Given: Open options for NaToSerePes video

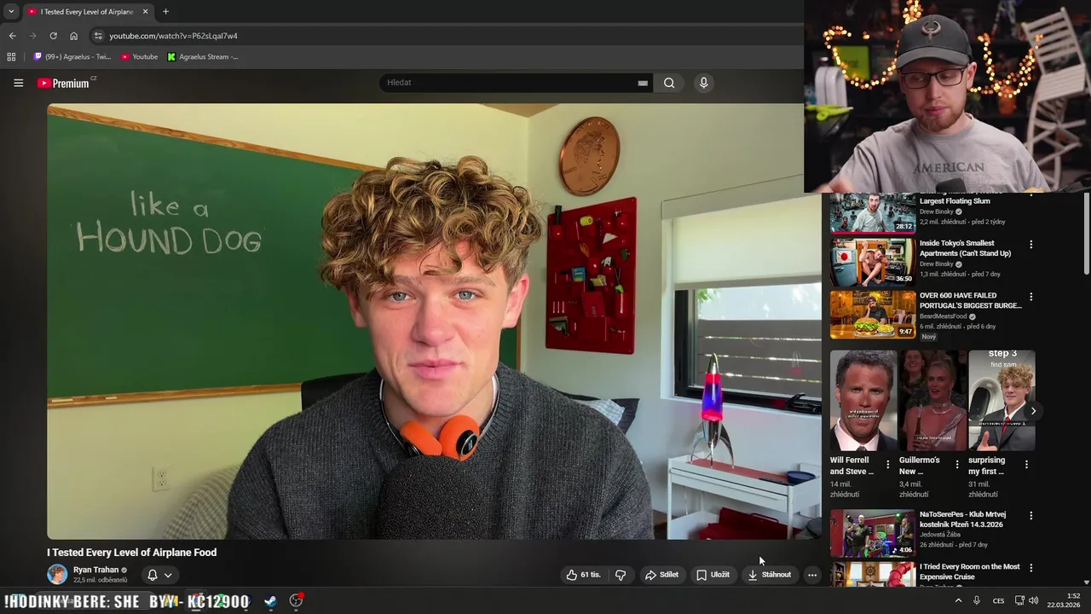Looking at the screenshot, I should pos(1031,516).
